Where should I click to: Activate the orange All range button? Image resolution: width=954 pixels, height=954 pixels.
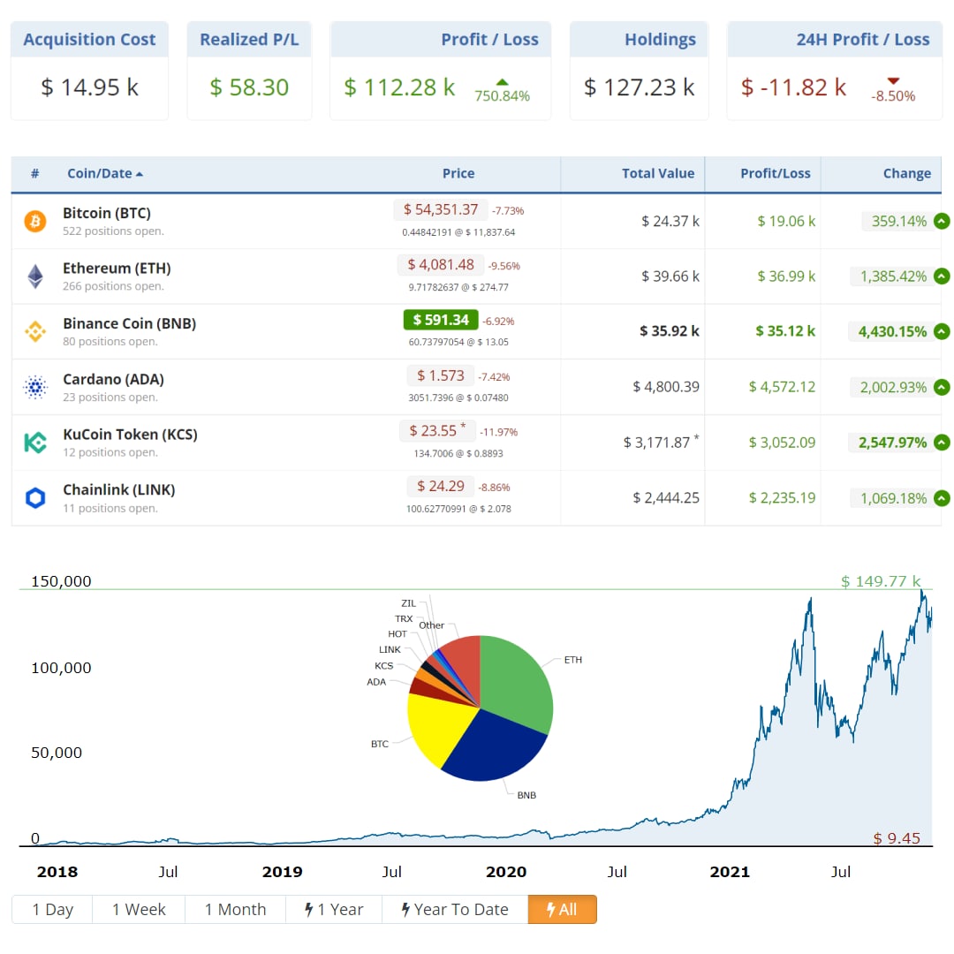point(562,910)
